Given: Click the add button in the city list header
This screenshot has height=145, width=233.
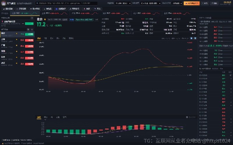Looking at the screenshot, I should pyautogui.click(x=32, y=30).
